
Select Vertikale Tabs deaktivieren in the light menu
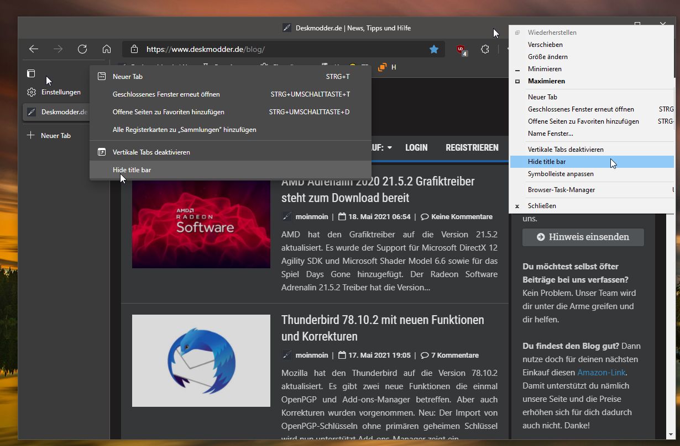click(593, 150)
